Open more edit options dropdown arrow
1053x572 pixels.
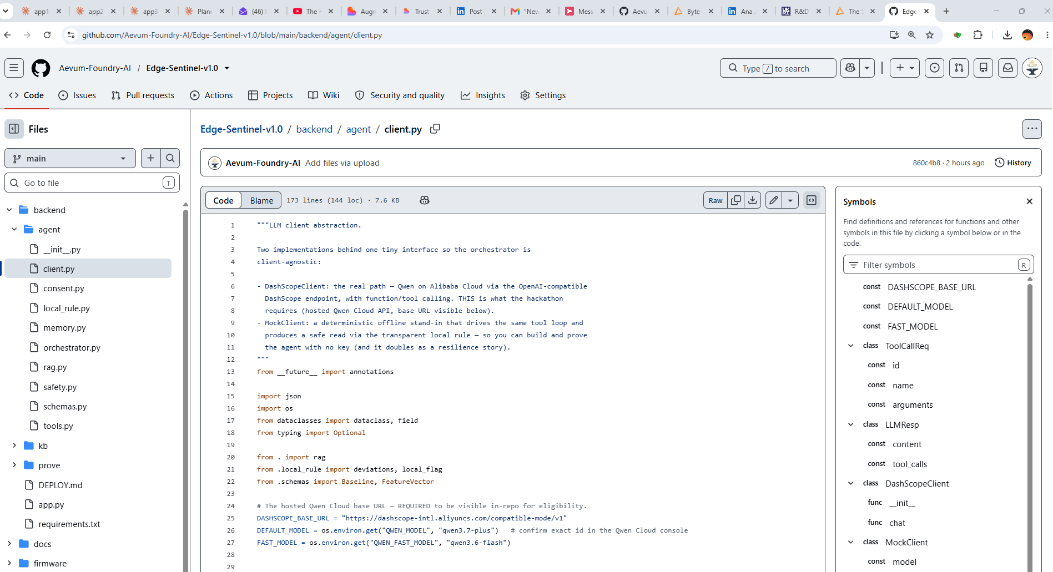[790, 200]
